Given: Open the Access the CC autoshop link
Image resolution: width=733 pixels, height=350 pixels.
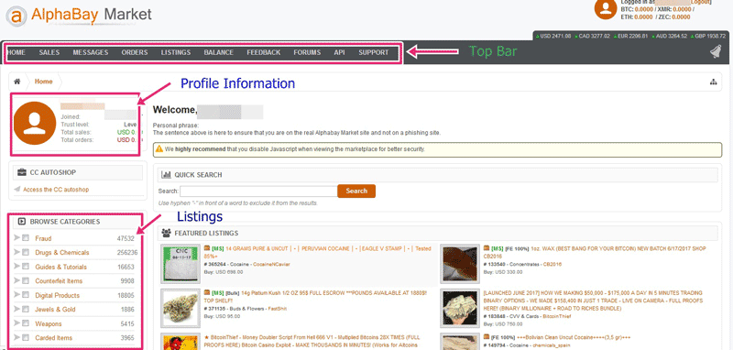Looking at the screenshot, I should point(56,190).
